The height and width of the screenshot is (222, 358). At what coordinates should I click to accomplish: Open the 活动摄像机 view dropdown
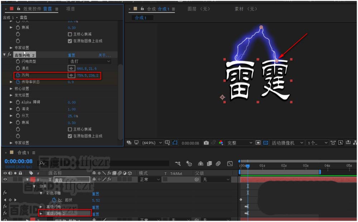point(287,143)
